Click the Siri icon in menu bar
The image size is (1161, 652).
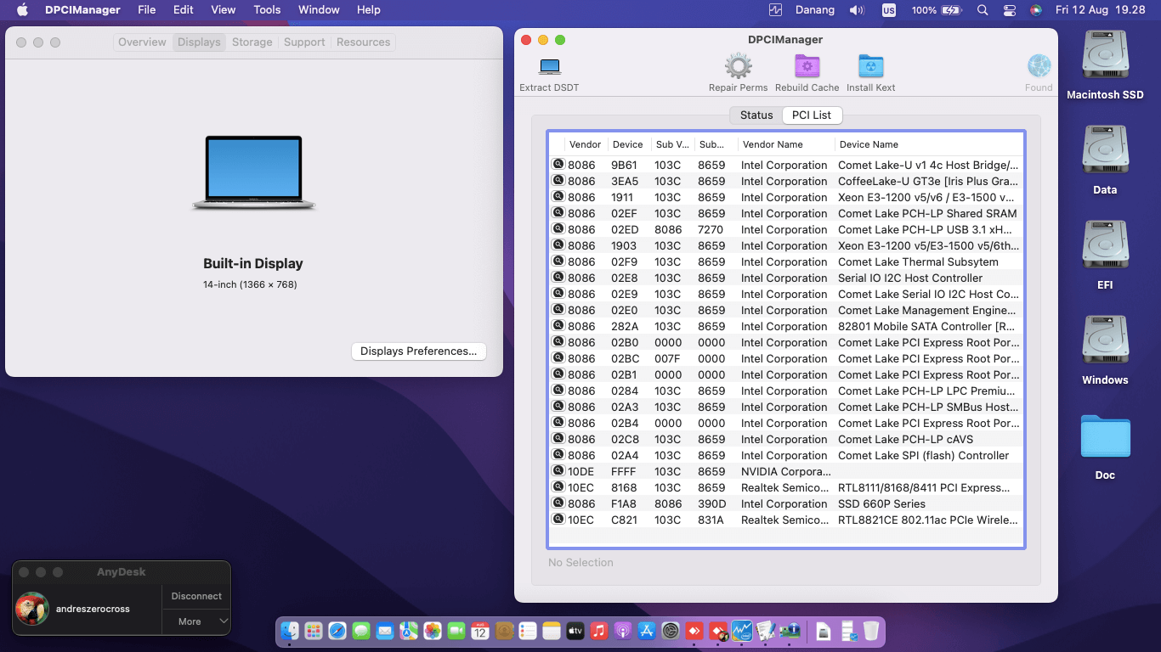coord(1035,10)
